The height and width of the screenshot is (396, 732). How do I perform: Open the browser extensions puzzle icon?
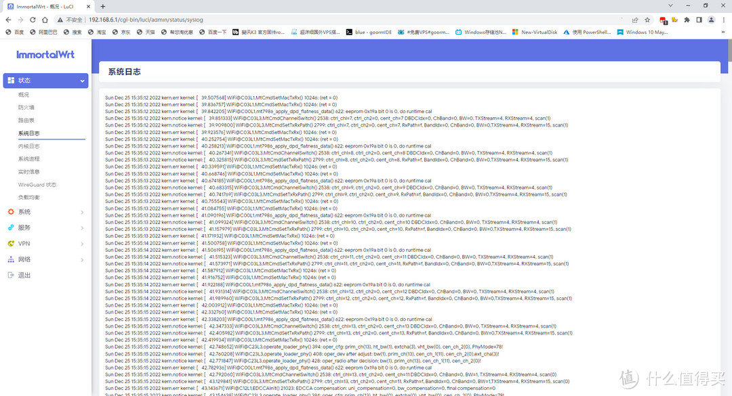687,20
